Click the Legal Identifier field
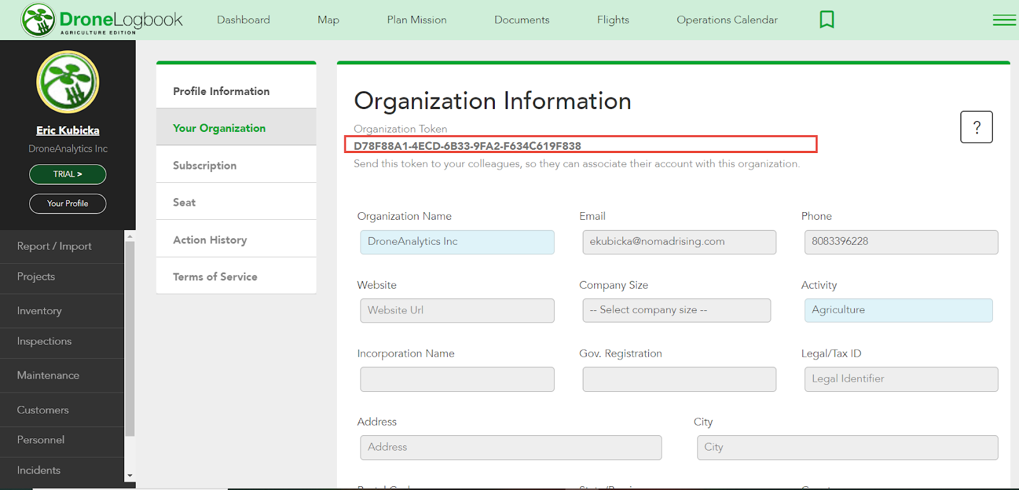 click(901, 379)
